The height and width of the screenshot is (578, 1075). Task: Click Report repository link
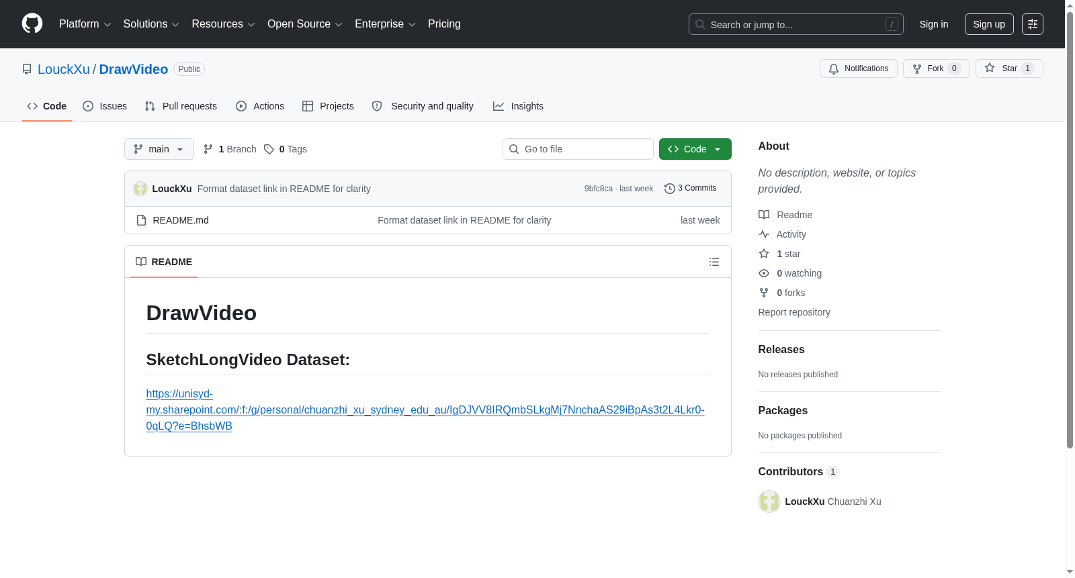(794, 312)
